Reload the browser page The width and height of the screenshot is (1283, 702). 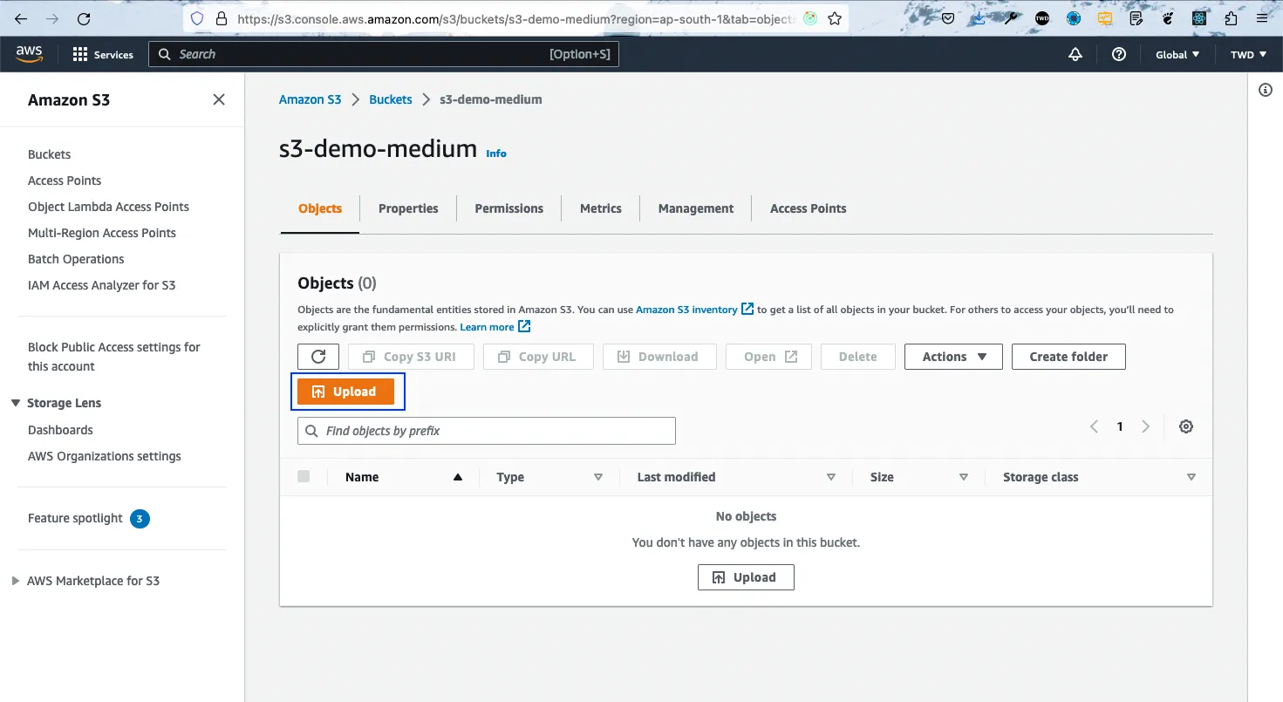[84, 18]
